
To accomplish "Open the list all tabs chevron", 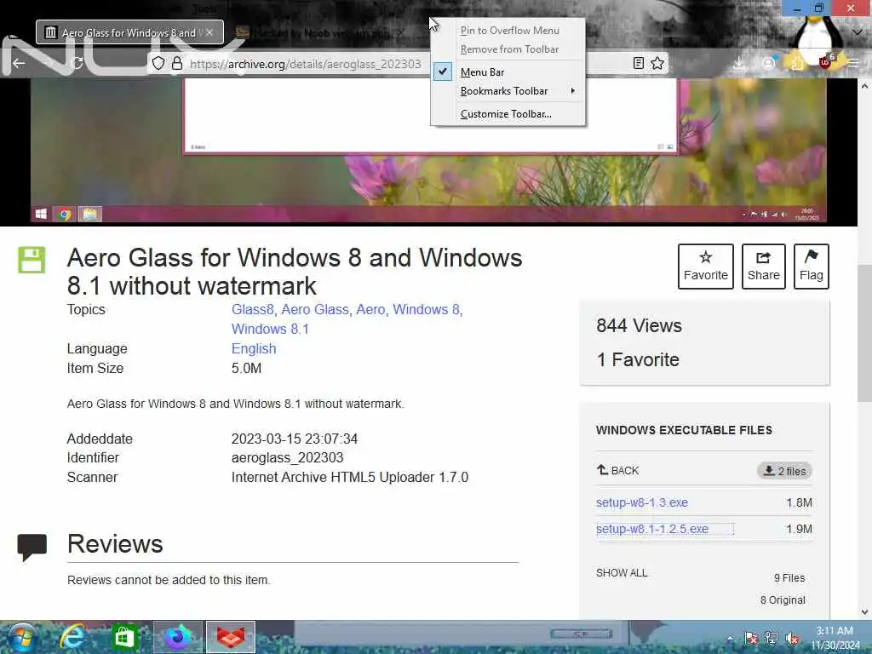I will [x=858, y=32].
